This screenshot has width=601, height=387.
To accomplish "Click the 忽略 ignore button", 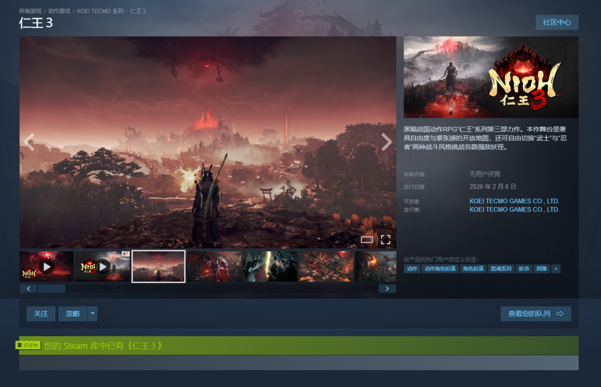I will point(72,313).
